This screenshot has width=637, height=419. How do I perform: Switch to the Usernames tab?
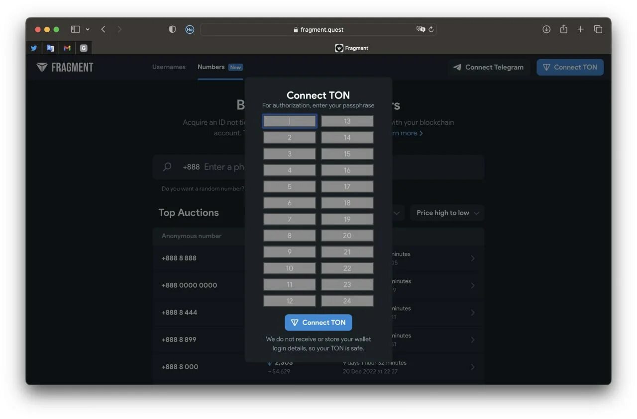tap(169, 67)
